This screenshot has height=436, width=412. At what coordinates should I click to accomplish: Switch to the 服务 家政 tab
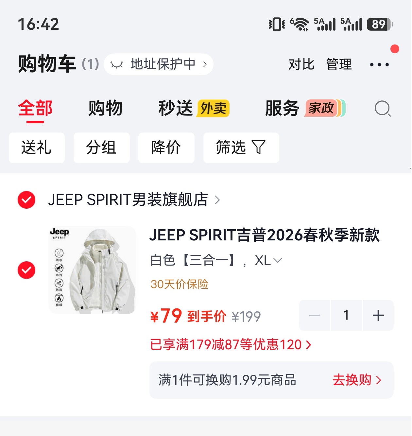coord(305,108)
